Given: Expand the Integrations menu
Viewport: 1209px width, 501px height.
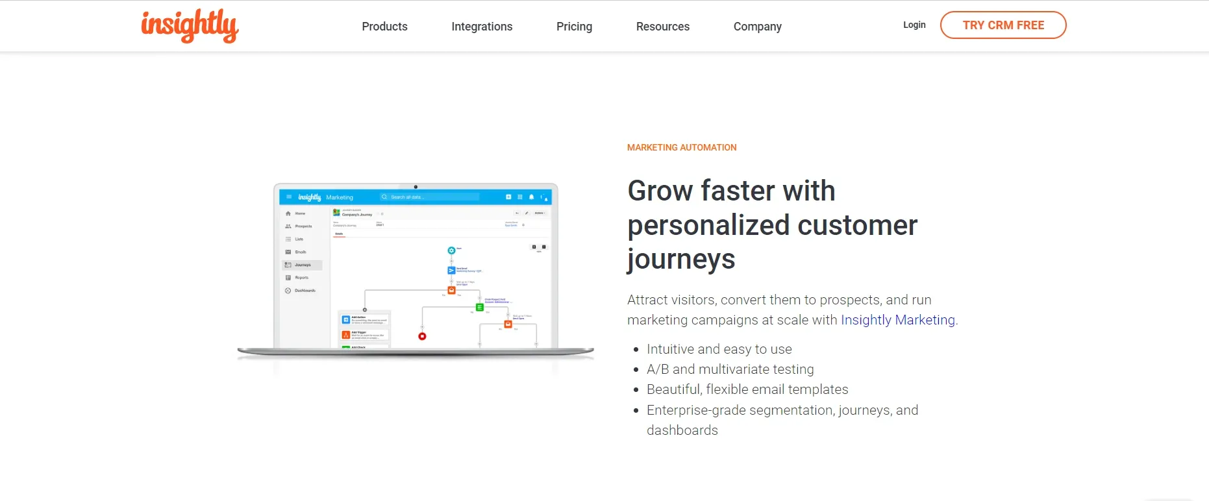Looking at the screenshot, I should tap(482, 27).
